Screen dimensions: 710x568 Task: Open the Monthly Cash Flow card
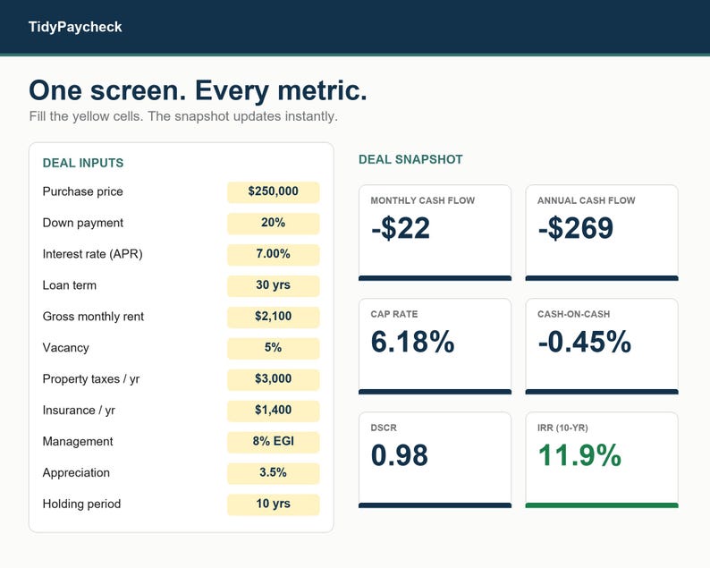[435, 233]
